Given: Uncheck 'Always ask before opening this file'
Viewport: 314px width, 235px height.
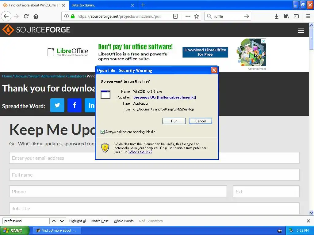Looking at the screenshot, I should pyautogui.click(x=102, y=132).
